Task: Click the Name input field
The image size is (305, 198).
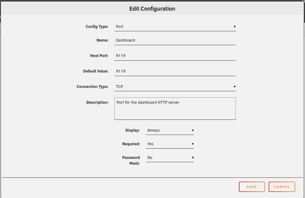Action: pos(175,40)
